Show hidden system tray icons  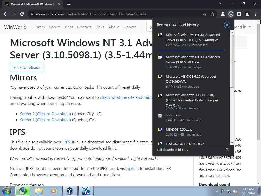tap(217, 191)
